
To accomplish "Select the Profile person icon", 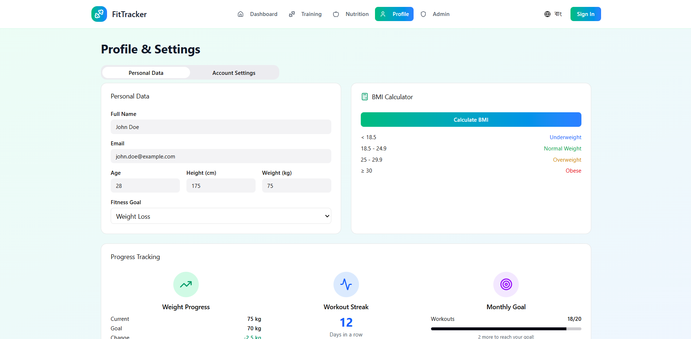I will pyautogui.click(x=383, y=14).
